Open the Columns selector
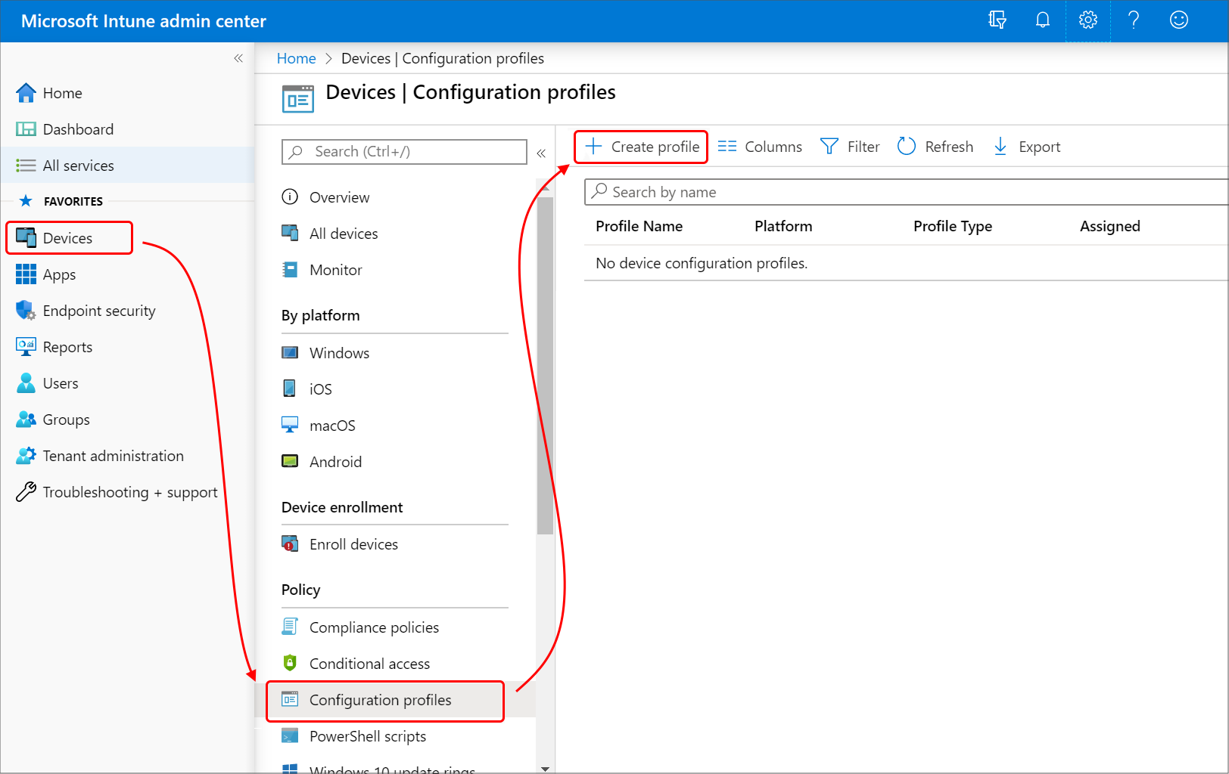Image resolution: width=1229 pixels, height=774 pixels. [760, 146]
